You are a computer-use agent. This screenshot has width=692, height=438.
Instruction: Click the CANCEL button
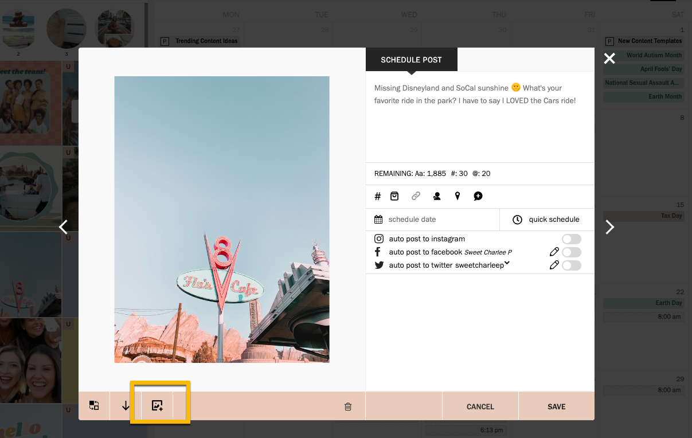pyautogui.click(x=480, y=406)
